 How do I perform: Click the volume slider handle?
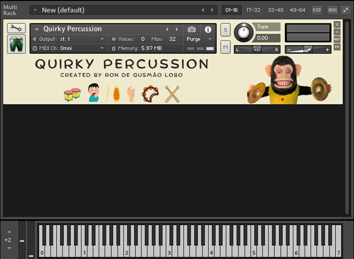(308, 49)
